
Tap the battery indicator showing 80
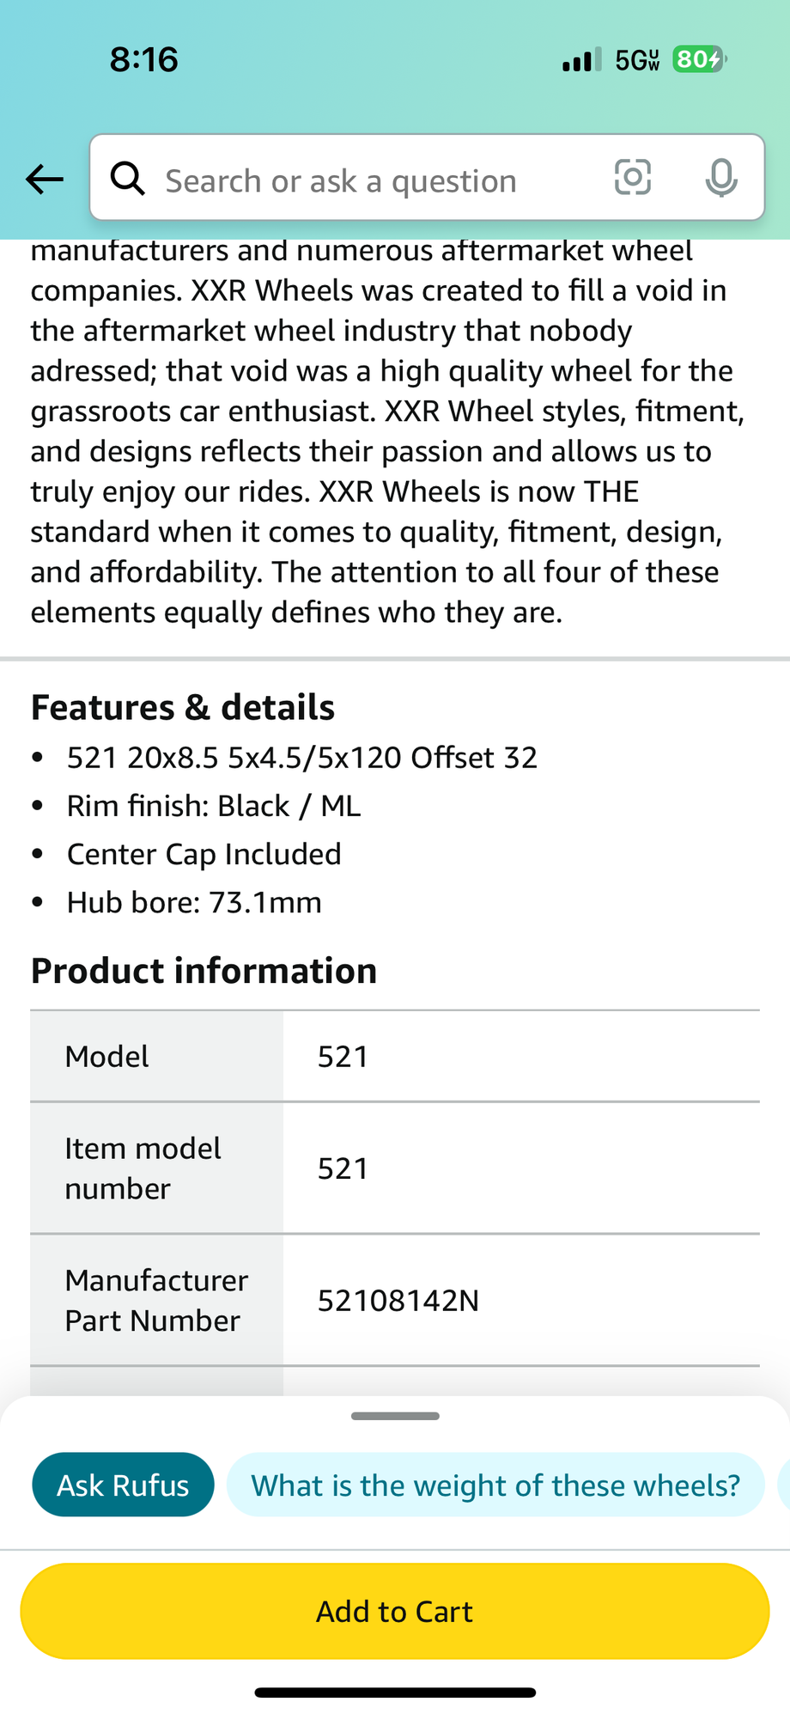pyautogui.click(x=699, y=59)
